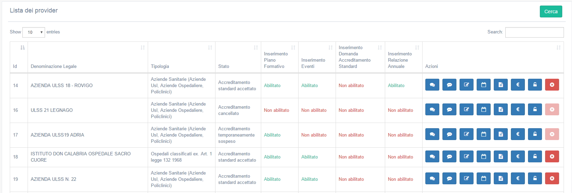572x193 pixels.
Task: Edit AZIENDA ULSS19 ADRIA using pencil icon
Action: click(x=466, y=134)
